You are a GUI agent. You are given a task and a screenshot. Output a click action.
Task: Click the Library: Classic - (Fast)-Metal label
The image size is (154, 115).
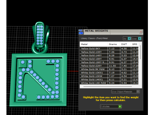(x=94, y=38)
